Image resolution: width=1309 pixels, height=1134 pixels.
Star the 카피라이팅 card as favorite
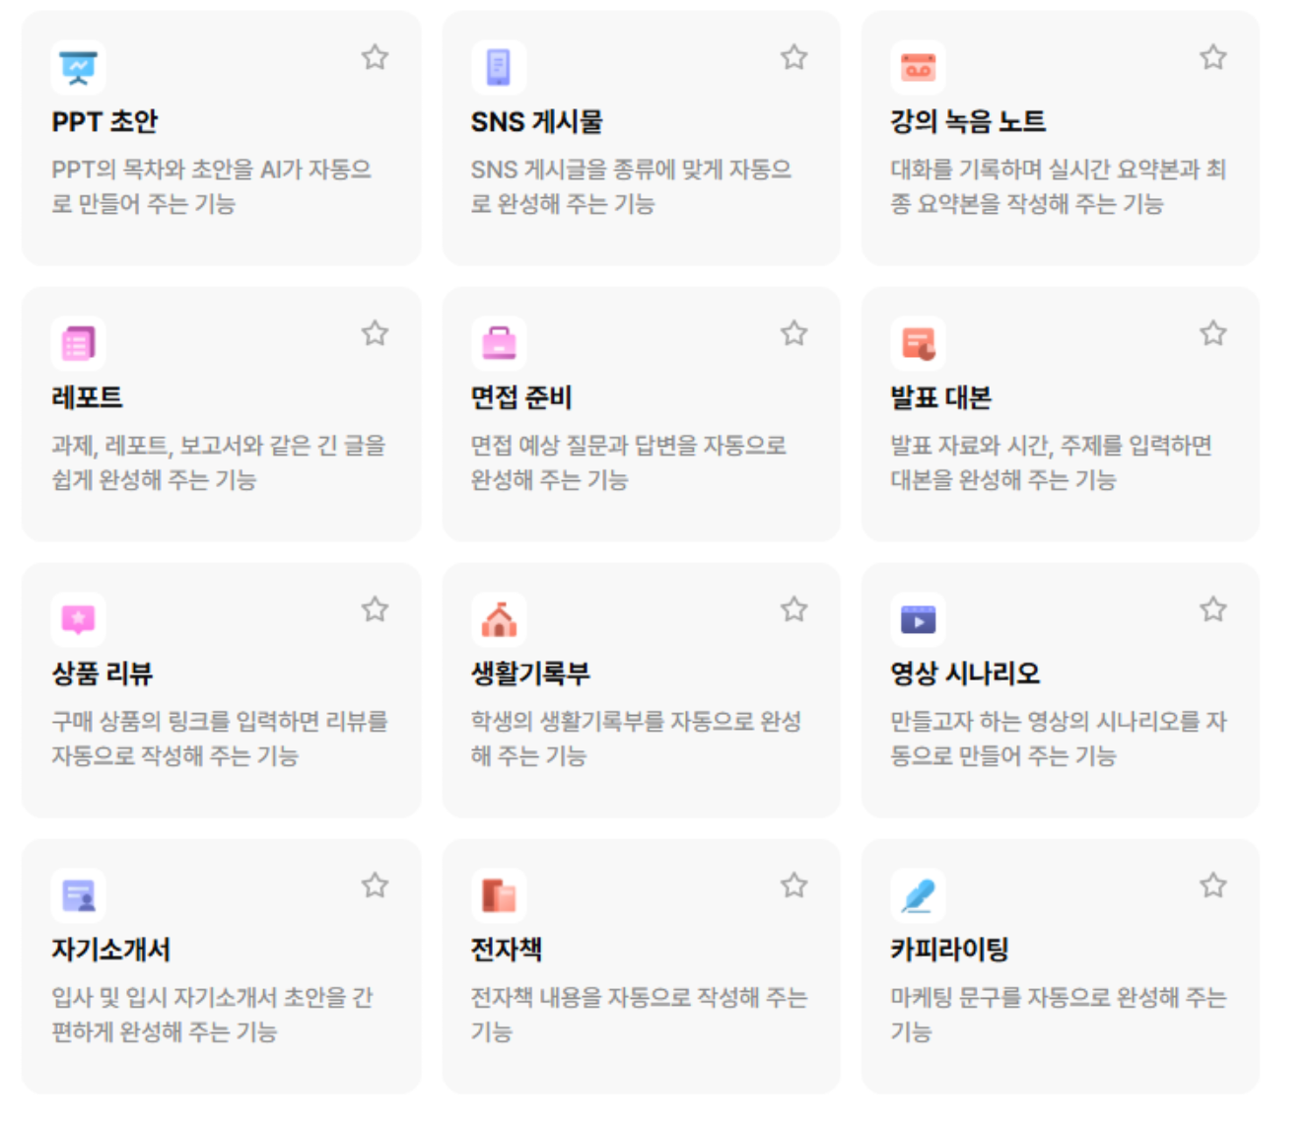(1213, 886)
